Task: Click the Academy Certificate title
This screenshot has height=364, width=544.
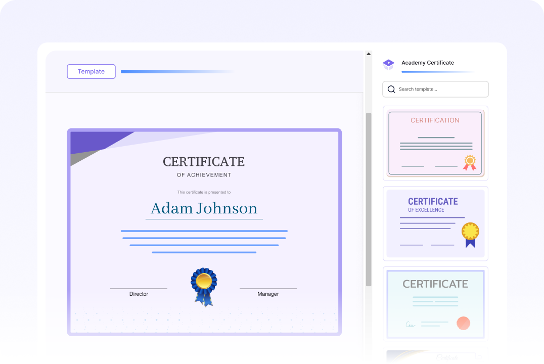Action: [x=428, y=63]
